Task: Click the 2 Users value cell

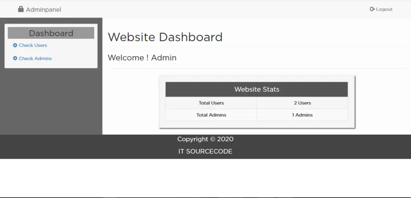Action: (302, 103)
